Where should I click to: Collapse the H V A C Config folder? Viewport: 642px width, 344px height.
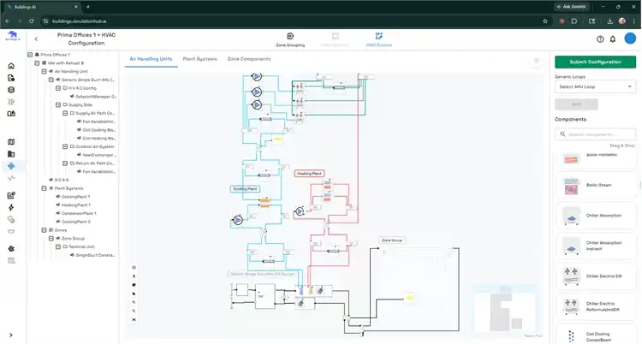pyautogui.click(x=57, y=88)
